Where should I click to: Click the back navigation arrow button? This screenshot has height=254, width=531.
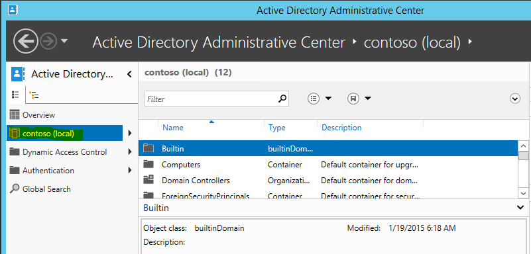(x=26, y=41)
